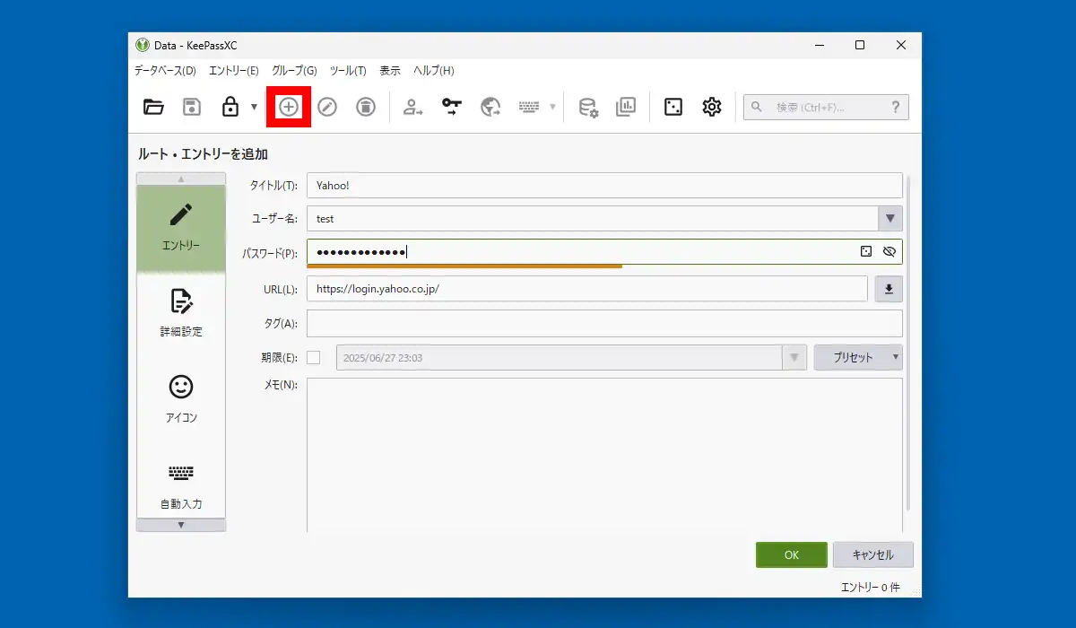Open the ツール(T) menu
Image resolution: width=1076 pixels, height=628 pixels.
click(x=348, y=70)
